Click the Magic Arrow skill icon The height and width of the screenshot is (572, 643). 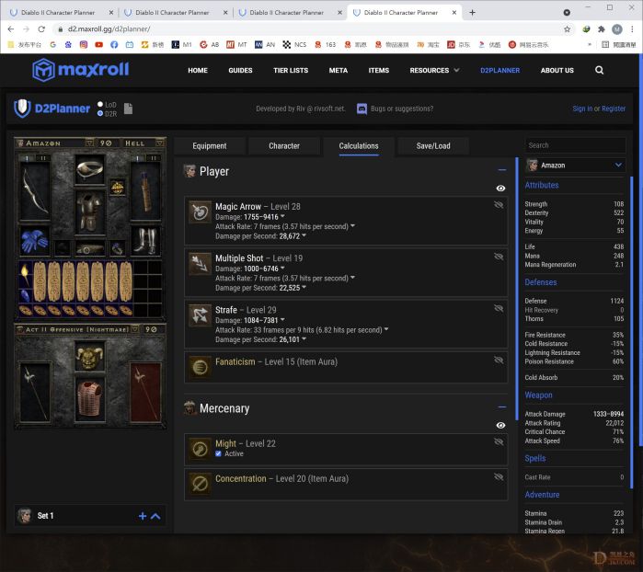[201, 212]
